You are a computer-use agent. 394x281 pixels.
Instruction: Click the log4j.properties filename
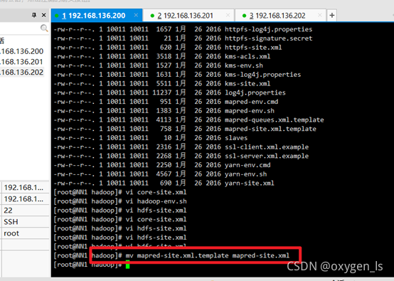coord(255,92)
